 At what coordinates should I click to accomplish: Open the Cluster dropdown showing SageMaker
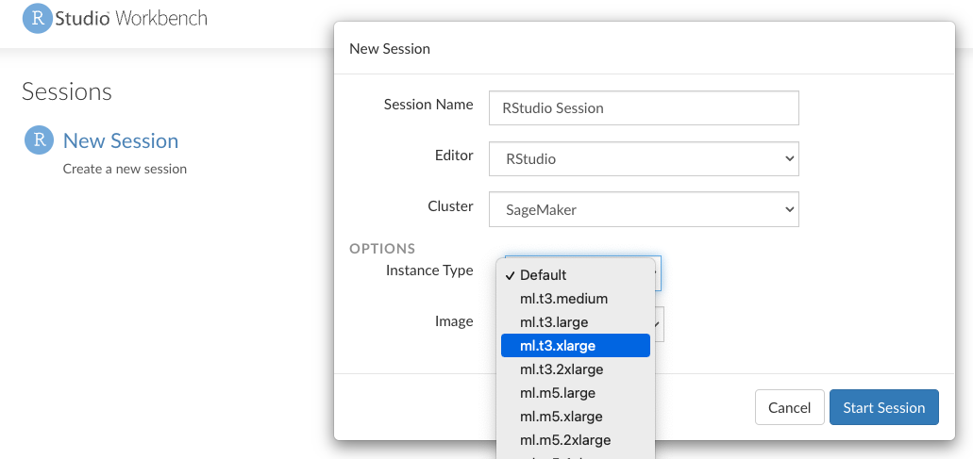(x=644, y=210)
